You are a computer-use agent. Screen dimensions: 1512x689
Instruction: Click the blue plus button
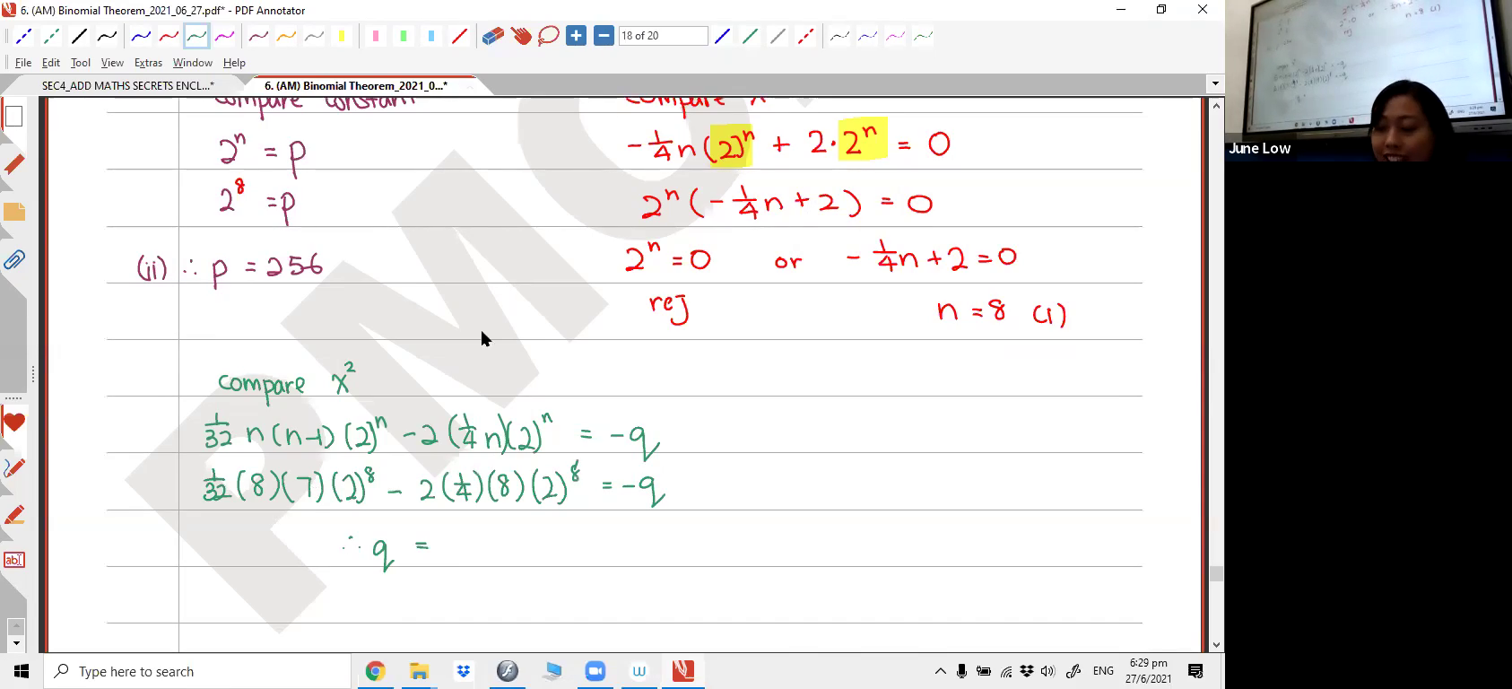577,36
